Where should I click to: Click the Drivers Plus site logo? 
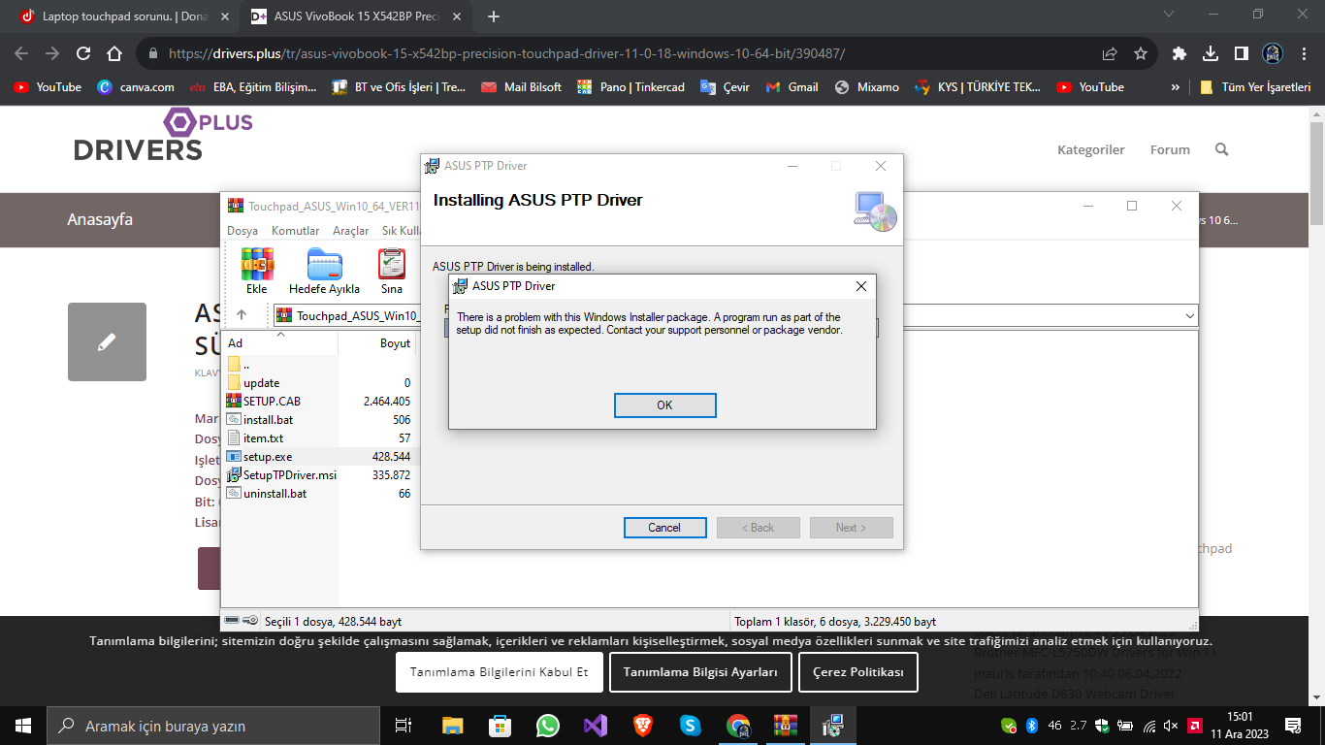(x=163, y=135)
